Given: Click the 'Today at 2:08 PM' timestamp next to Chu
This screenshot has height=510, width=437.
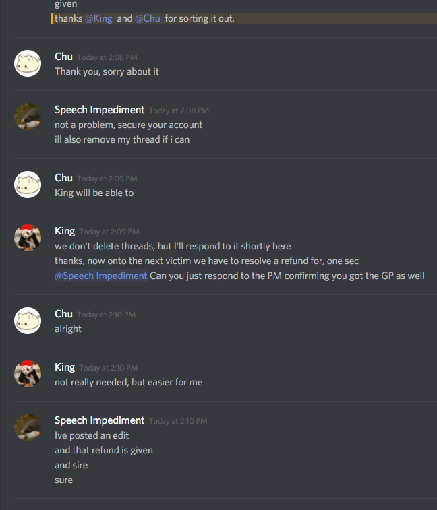Looking at the screenshot, I should click(107, 57).
